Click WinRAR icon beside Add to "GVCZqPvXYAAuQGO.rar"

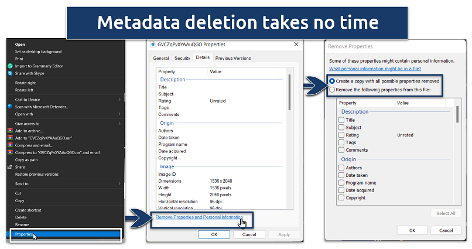tap(10, 138)
